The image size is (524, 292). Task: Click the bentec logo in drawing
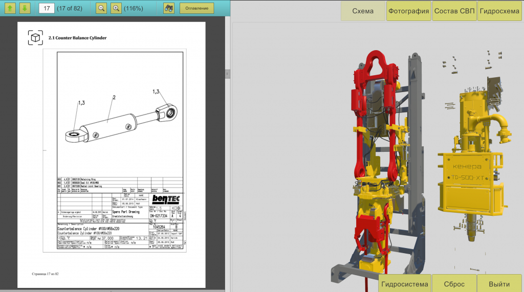click(166, 199)
